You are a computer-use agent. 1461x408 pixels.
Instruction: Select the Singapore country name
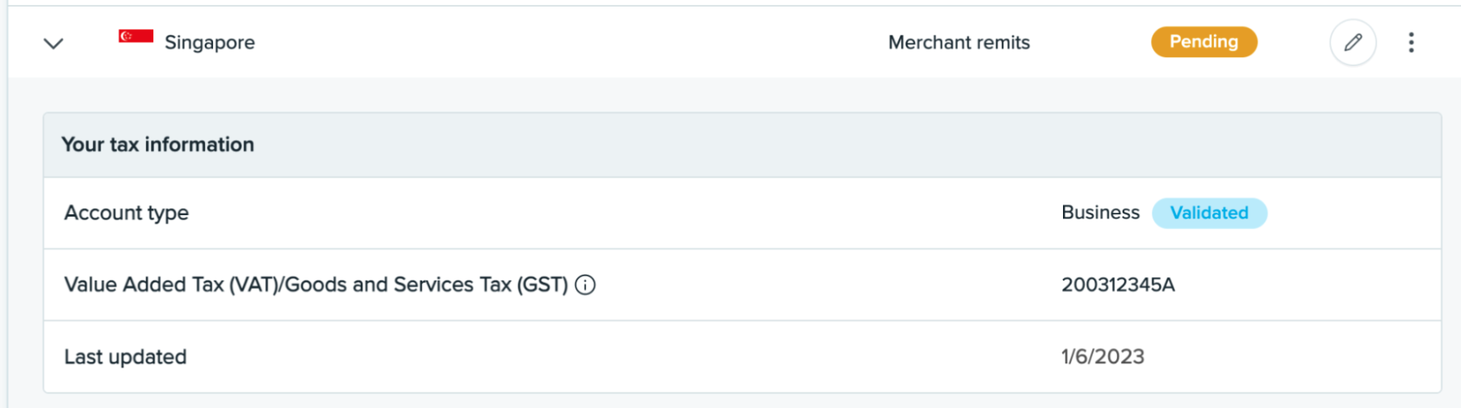(210, 43)
